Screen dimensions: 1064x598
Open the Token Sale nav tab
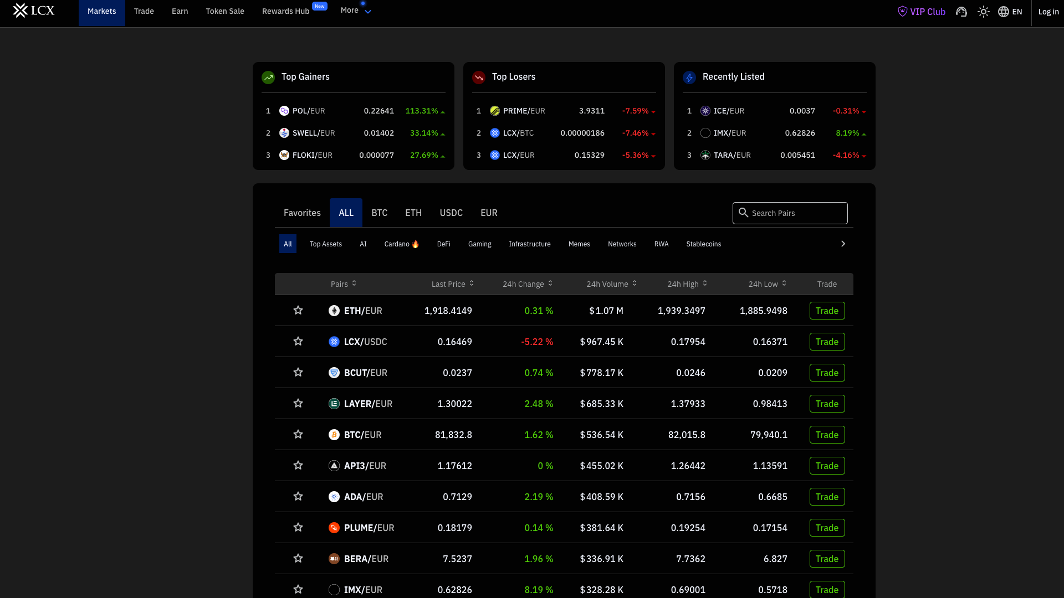pos(225,12)
